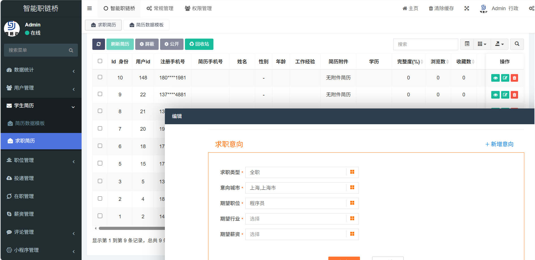Click the hamburger menu toggle icon

89,8
